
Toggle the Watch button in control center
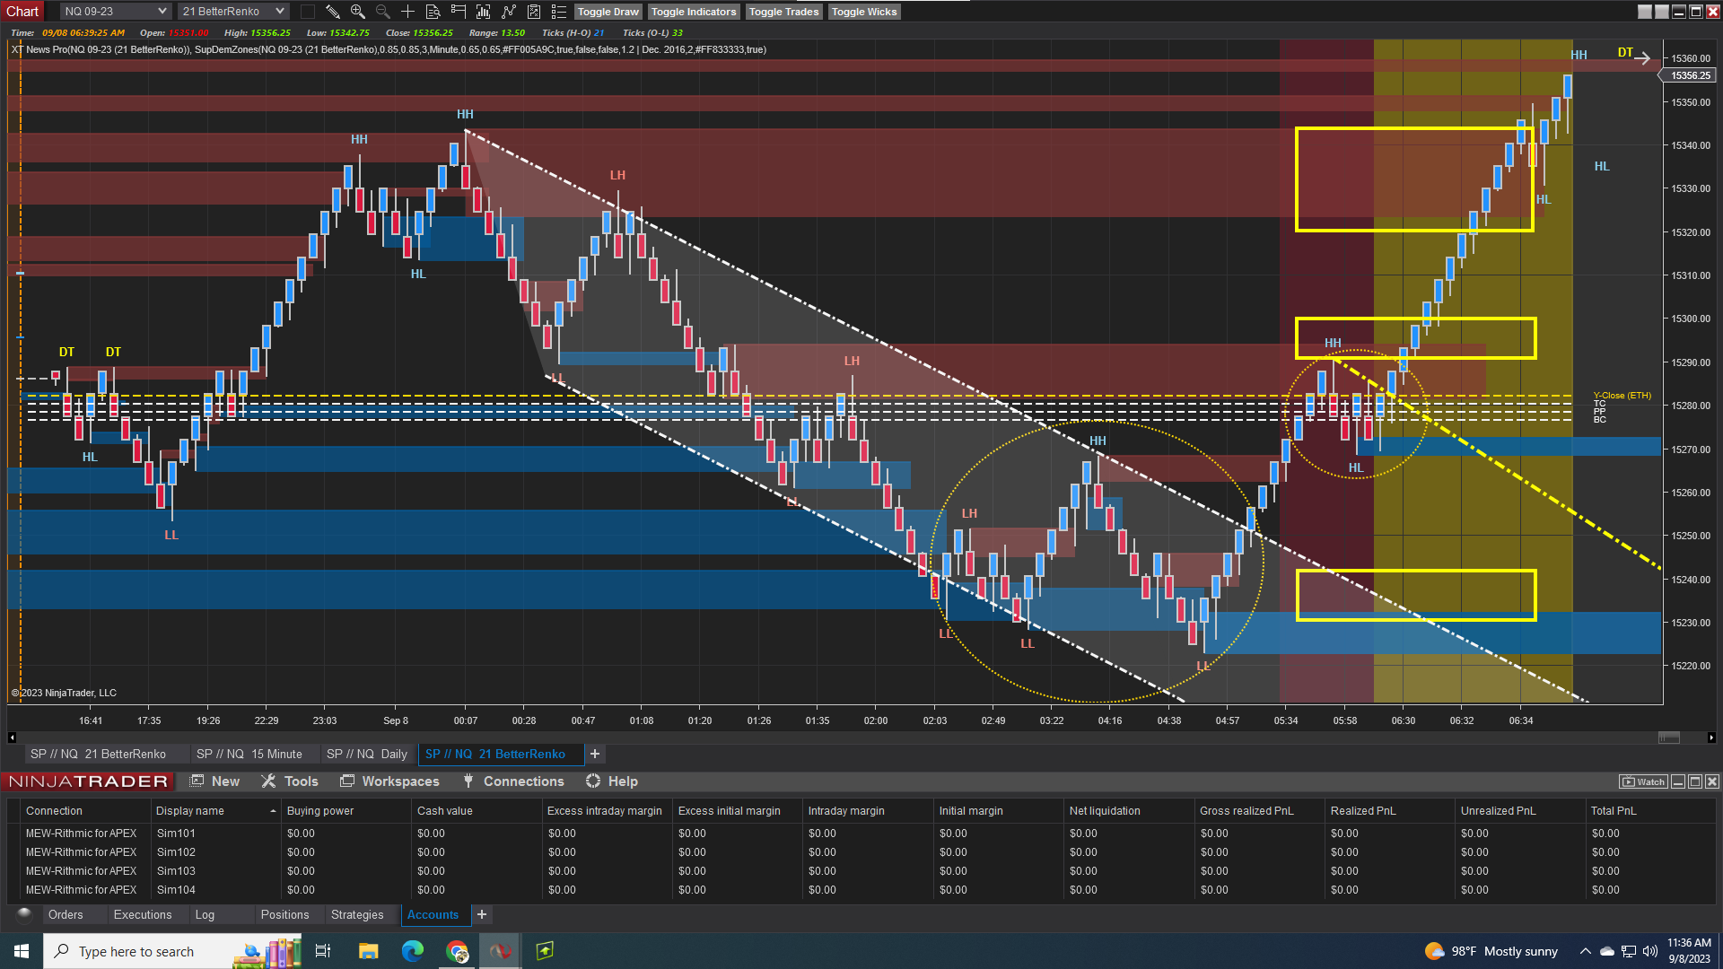(1642, 781)
